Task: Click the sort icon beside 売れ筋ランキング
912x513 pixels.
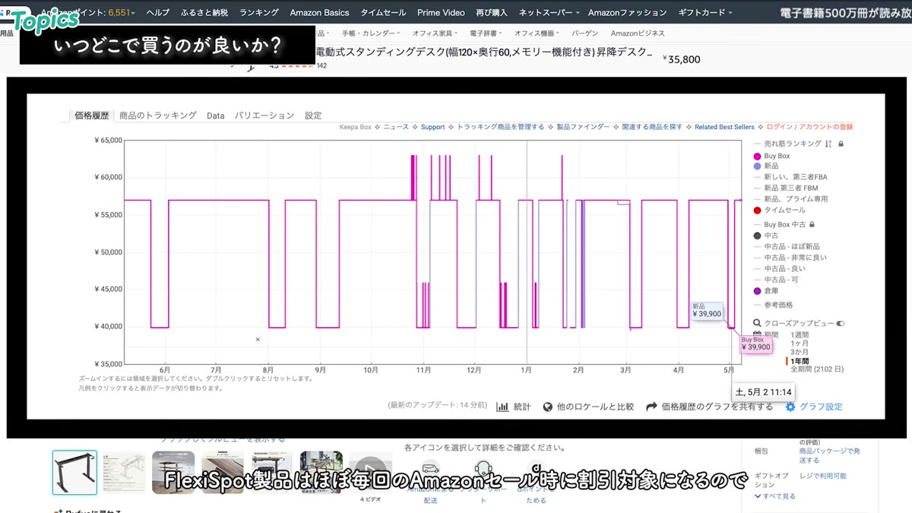Action: [x=828, y=144]
